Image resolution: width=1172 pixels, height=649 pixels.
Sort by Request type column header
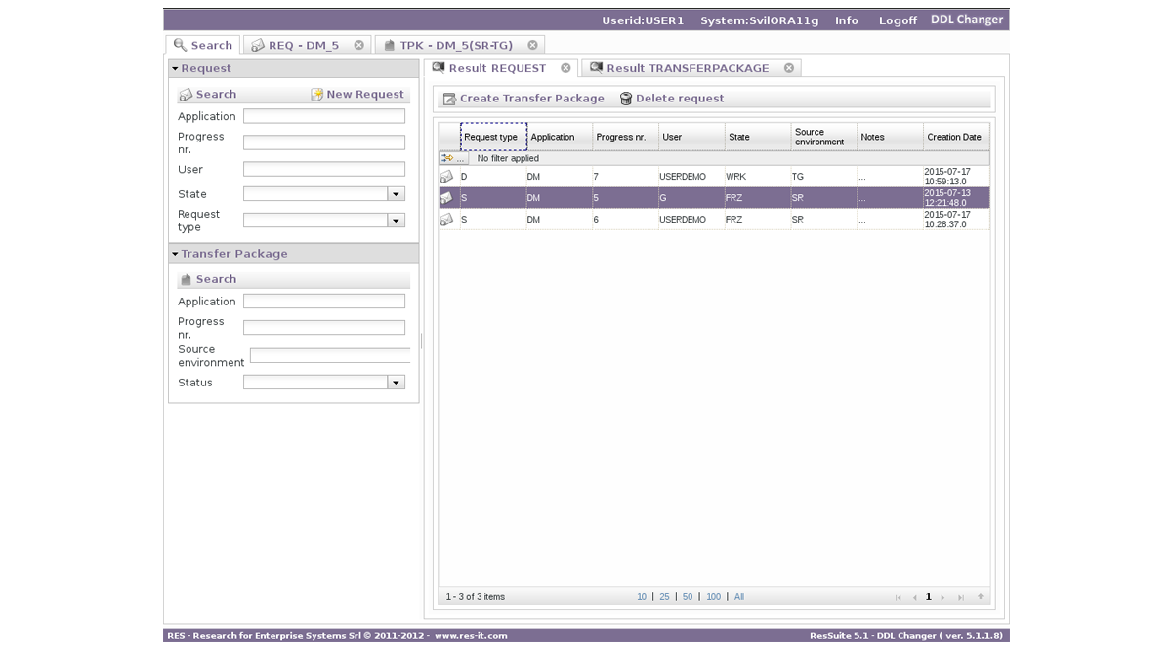click(493, 137)
